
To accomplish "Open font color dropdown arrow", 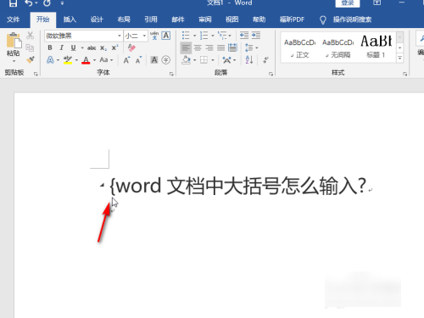I will click(x=94, y=60).
